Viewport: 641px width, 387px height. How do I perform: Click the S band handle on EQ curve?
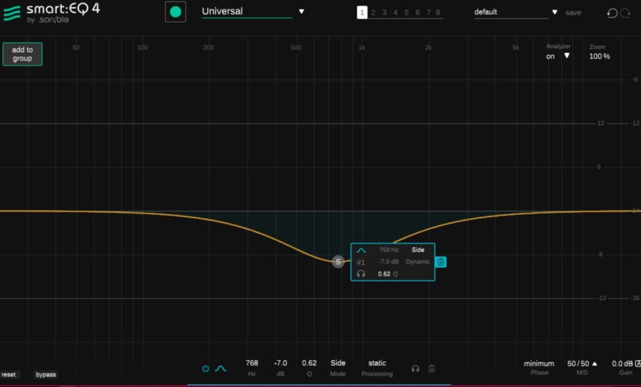338,262
